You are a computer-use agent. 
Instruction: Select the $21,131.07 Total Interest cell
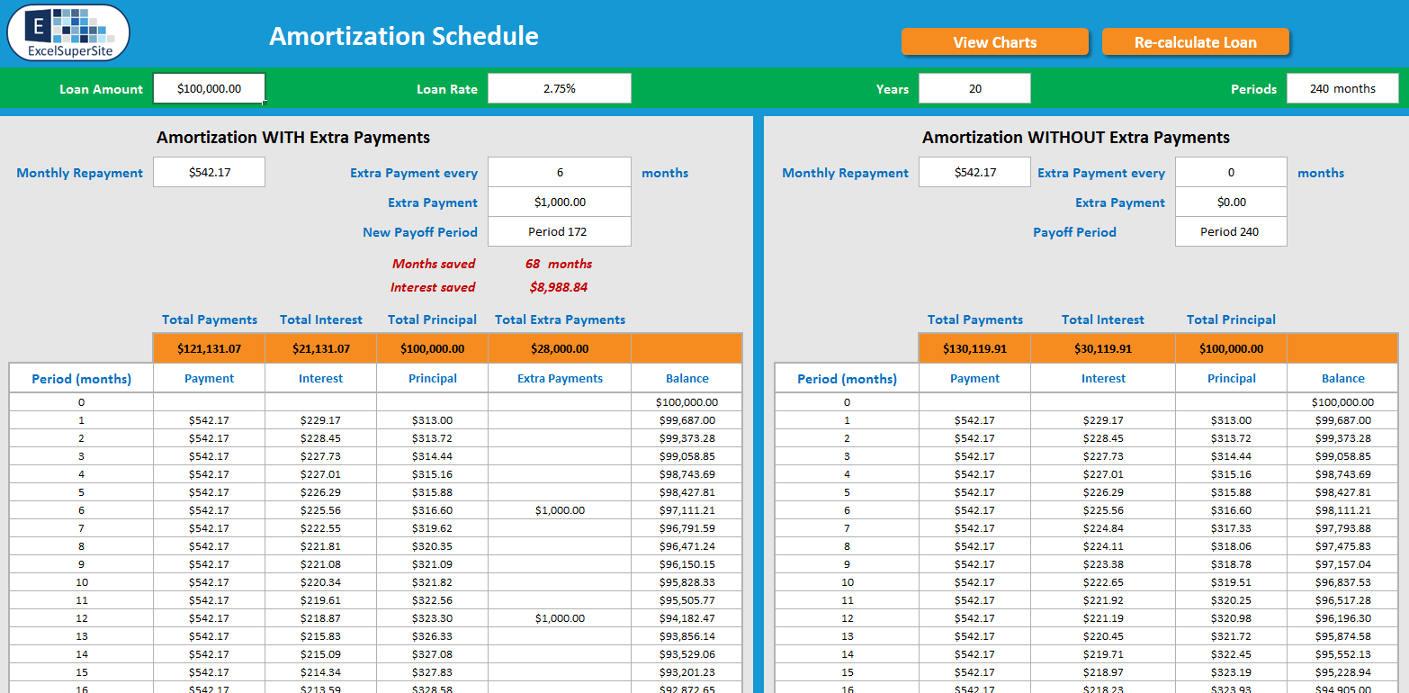click(321, 348)
